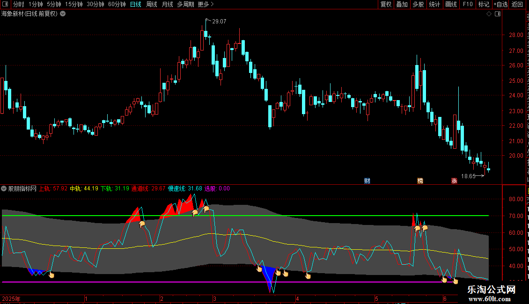Open F10 company info
Image resolution: width=529 pixels, height=304 pixels.
point(468,4)
